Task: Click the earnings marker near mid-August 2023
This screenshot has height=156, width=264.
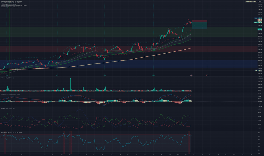Action: 105,75
